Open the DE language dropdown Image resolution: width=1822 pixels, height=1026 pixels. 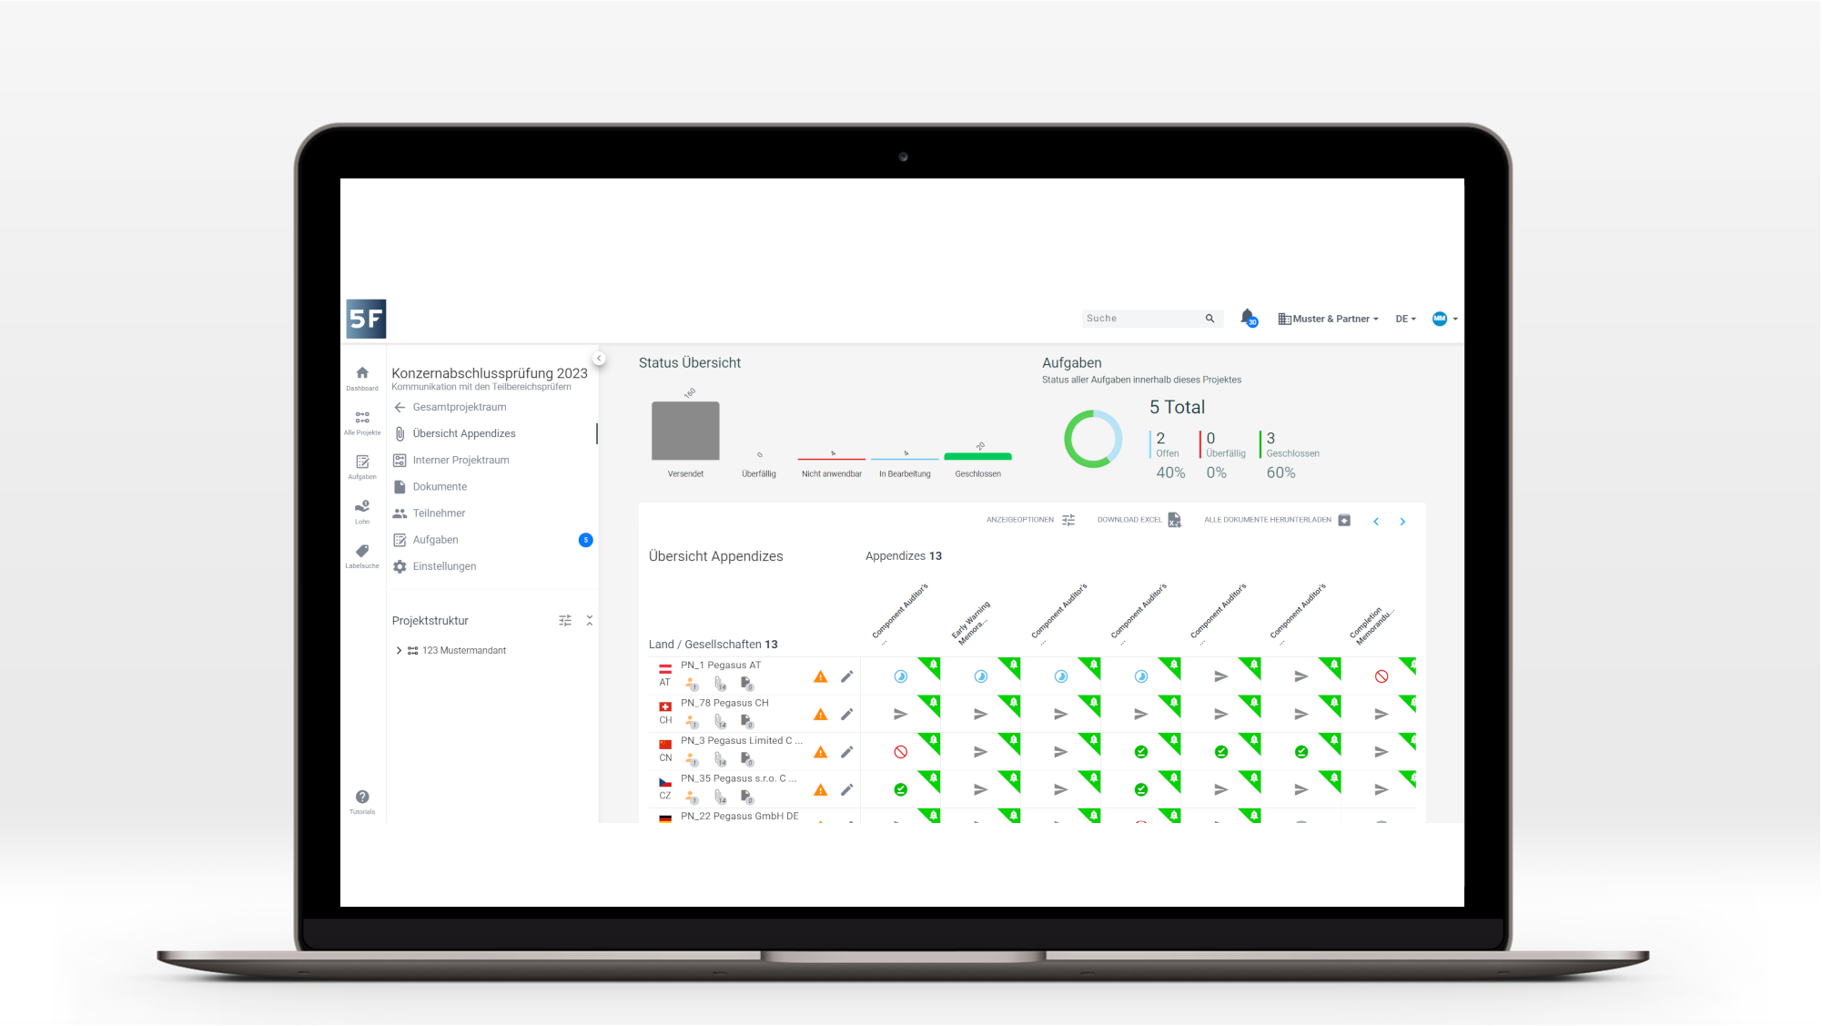point(1405,319)
